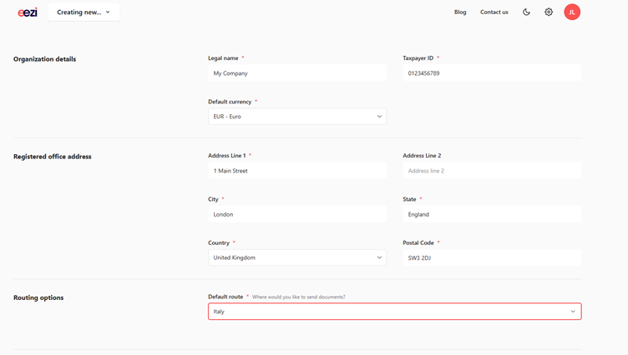Expand the Creating new... organization switcher
The image size is (628, 355).
pyautogui.click(x=84, y=12)
